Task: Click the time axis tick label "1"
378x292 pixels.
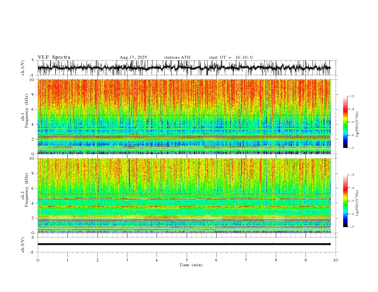Action: (67, 260)
